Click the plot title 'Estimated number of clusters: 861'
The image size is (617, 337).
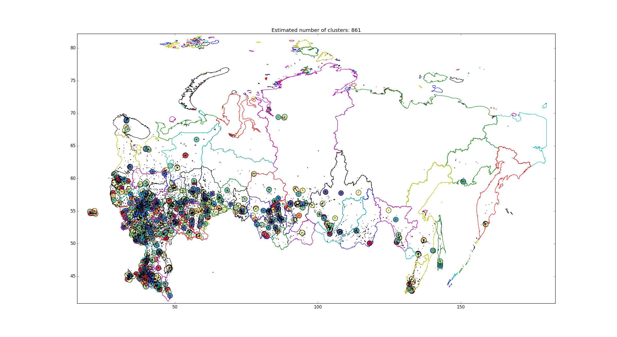tap(316, 30)
